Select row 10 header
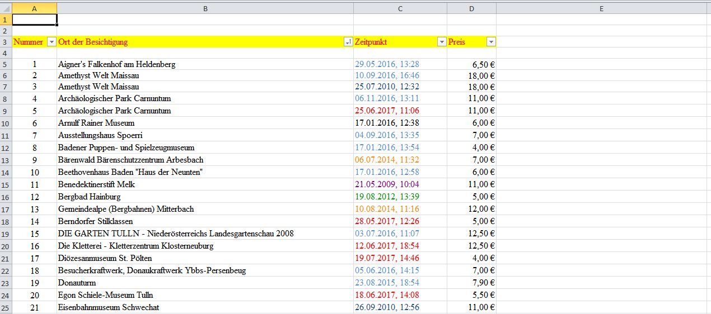711x314 pixels. click(6, 123)
